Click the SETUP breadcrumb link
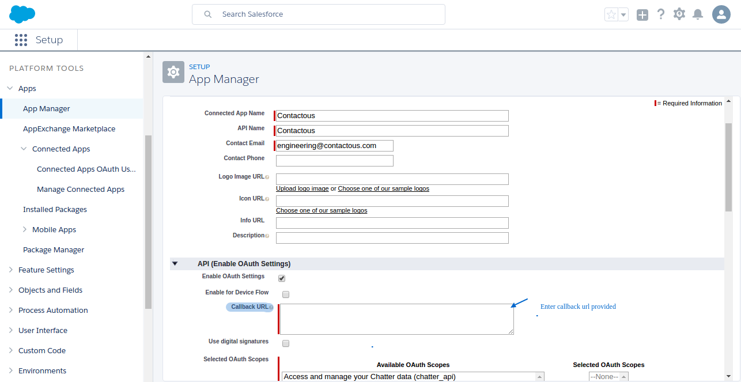The height and width of the screenshot is (382, 741). [199, 67]
